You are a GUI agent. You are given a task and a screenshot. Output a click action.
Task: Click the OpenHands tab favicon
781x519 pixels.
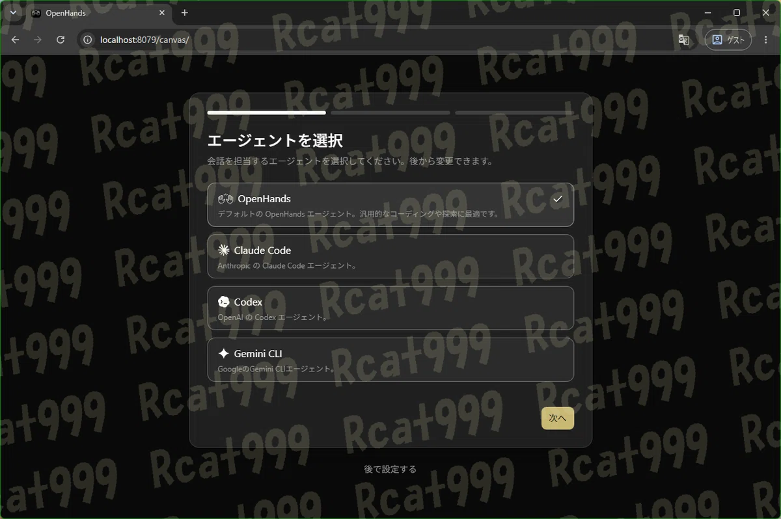pos(36,13)
